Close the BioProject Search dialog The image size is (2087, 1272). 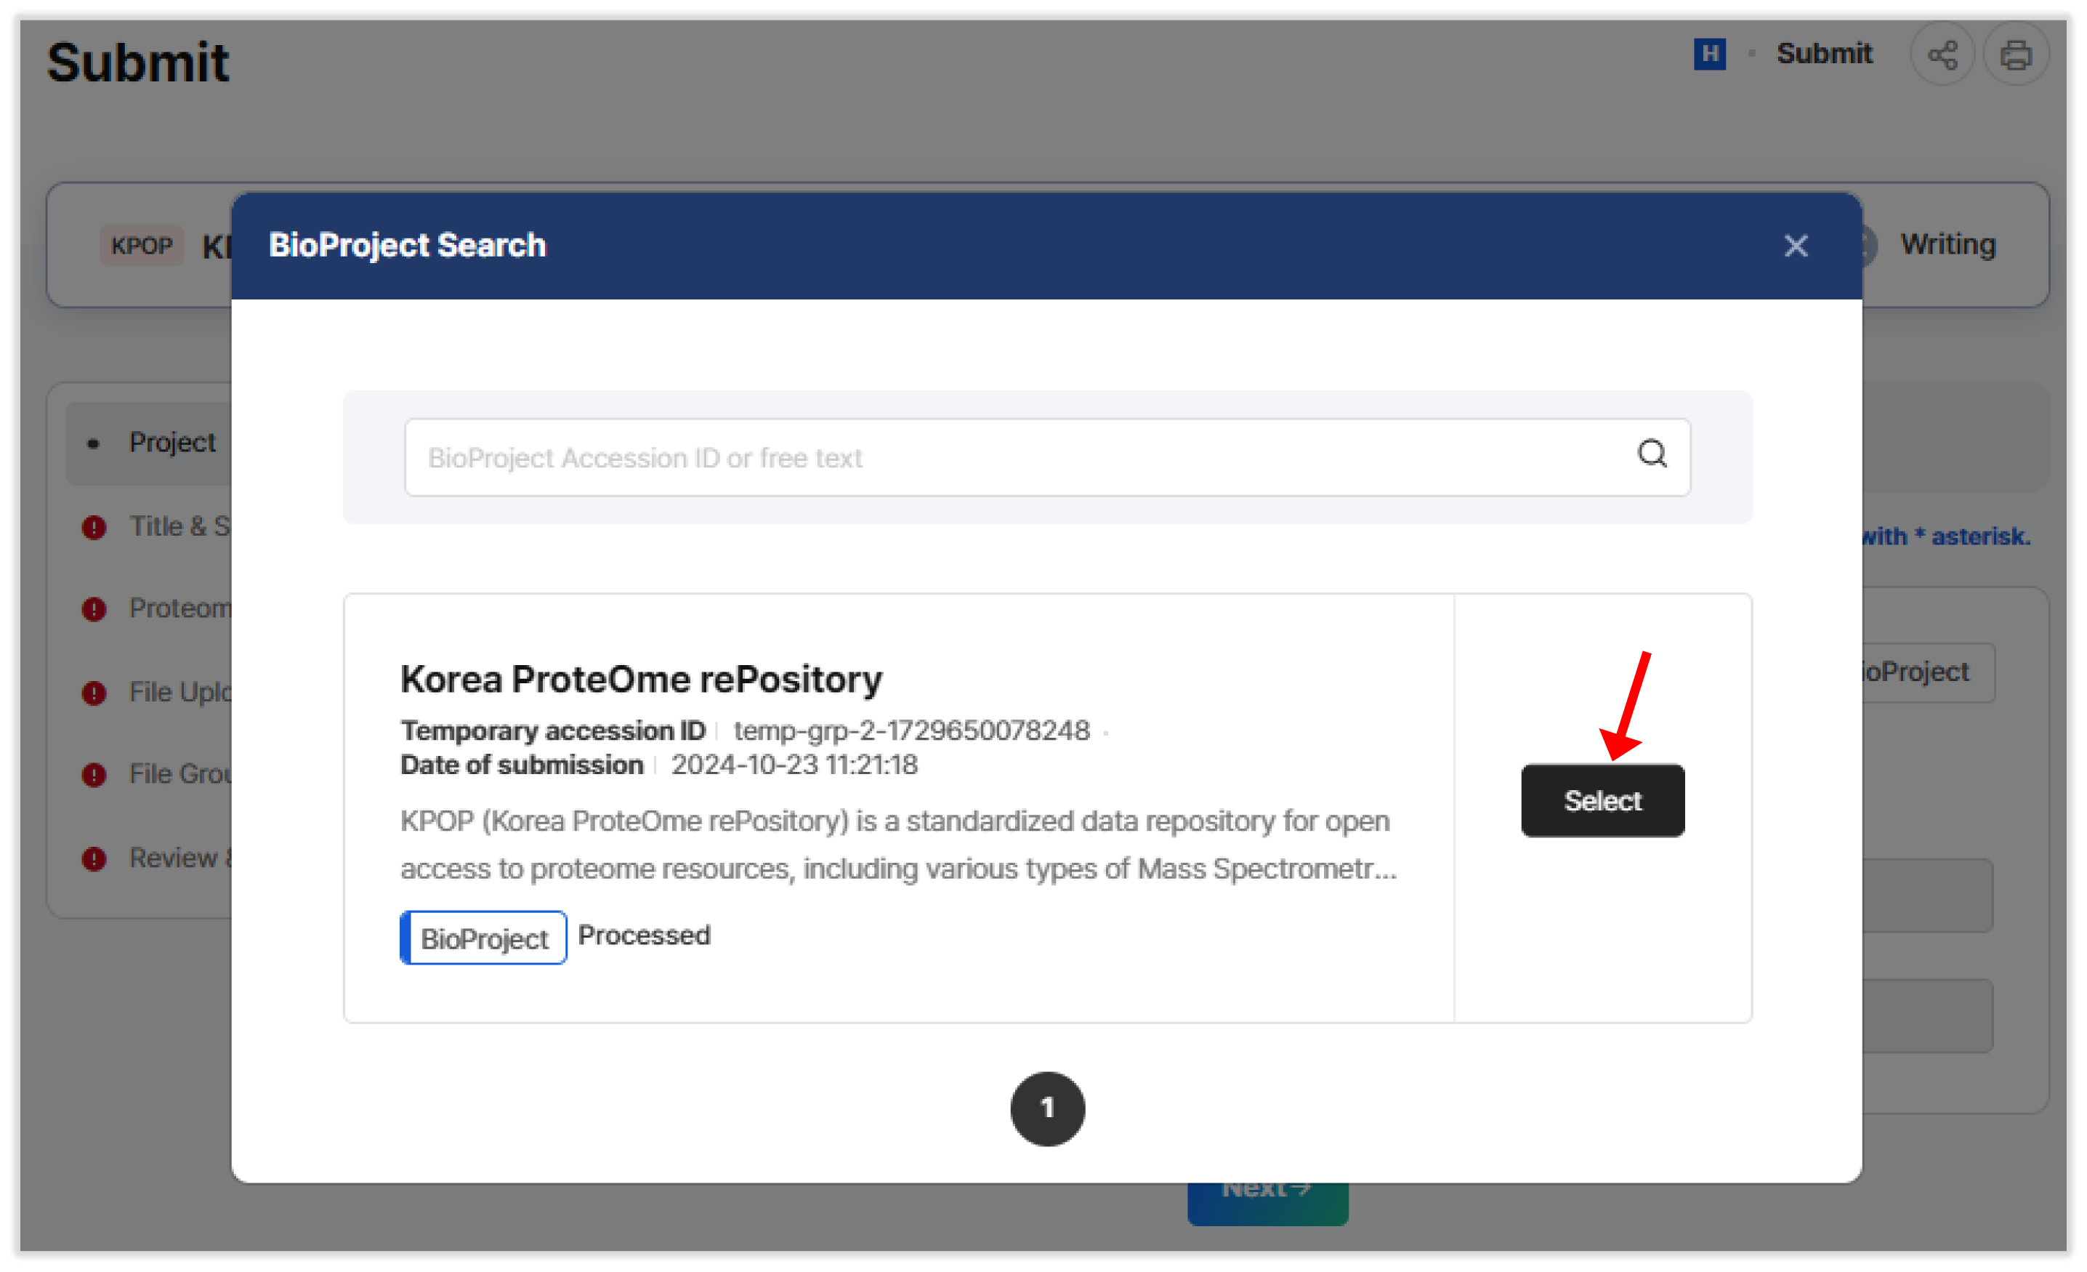click(1796, 246)
